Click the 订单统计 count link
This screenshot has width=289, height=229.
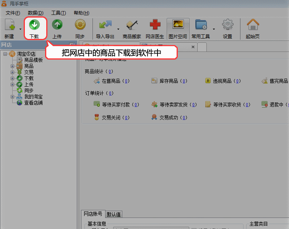tap(110, 94)
